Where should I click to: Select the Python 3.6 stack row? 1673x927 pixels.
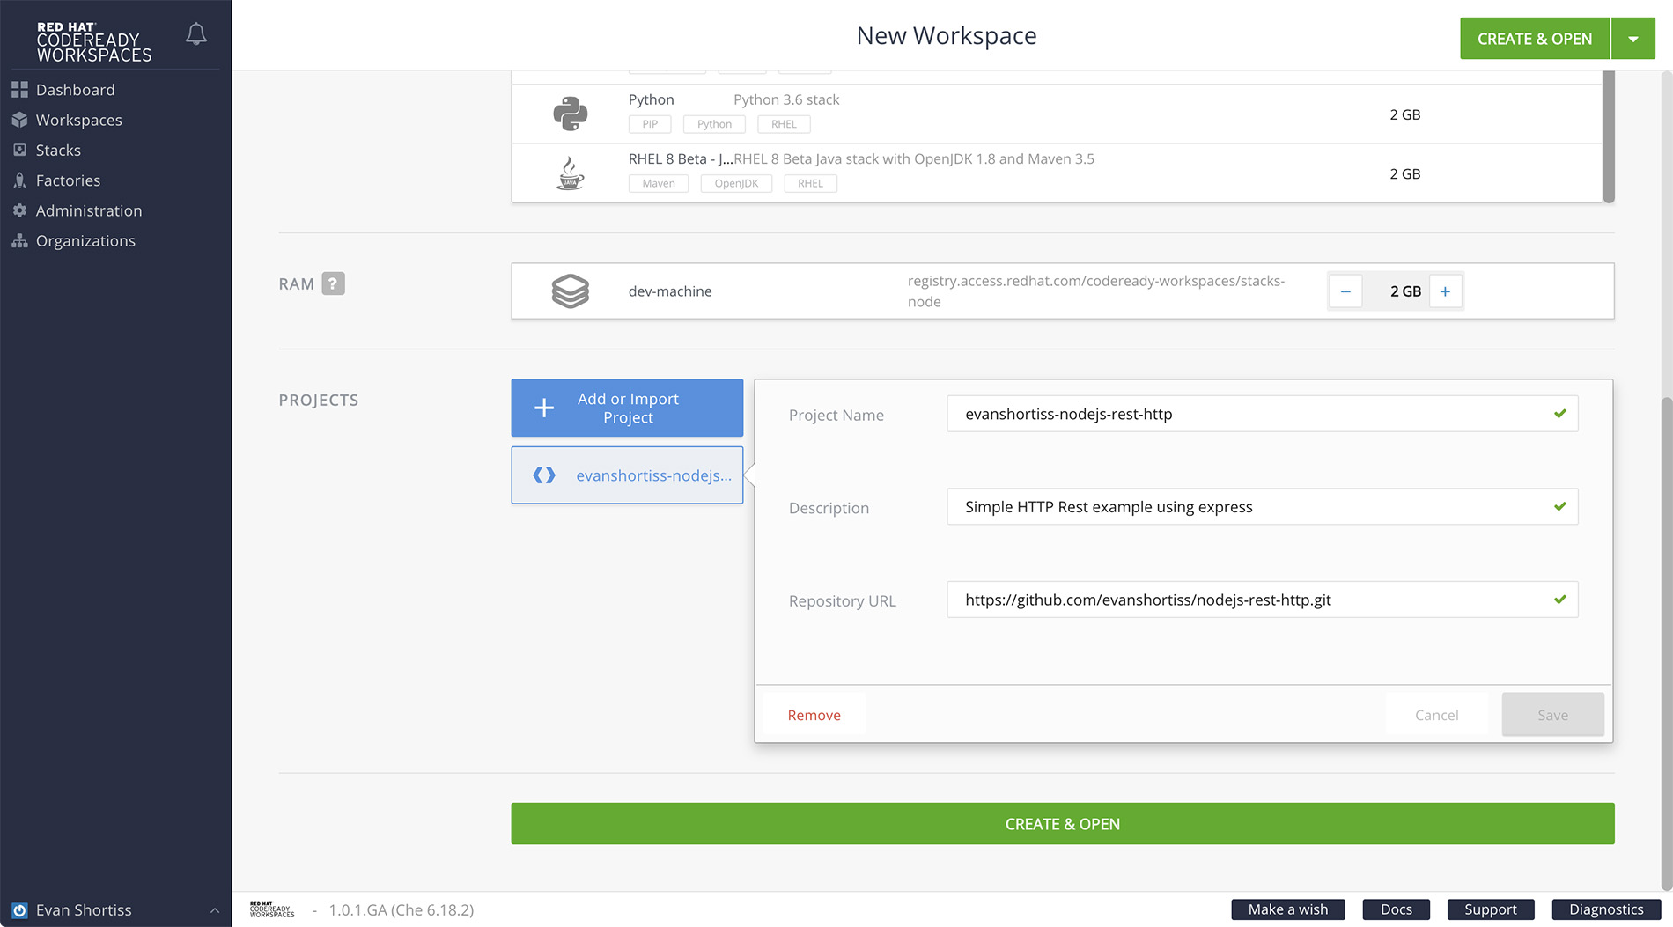1057,114
